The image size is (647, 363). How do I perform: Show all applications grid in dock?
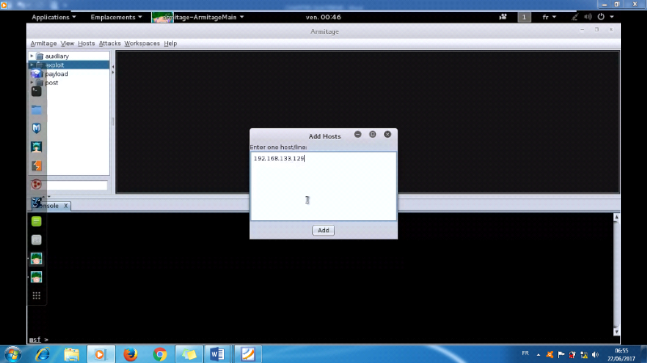[x=36, y=295]
